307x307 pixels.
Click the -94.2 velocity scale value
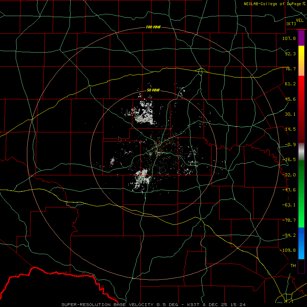[x=289, y=235]
